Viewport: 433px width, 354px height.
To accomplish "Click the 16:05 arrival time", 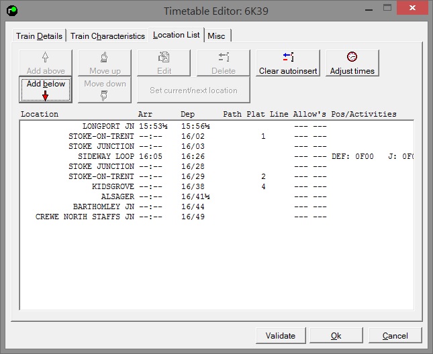I will point(150,156).
